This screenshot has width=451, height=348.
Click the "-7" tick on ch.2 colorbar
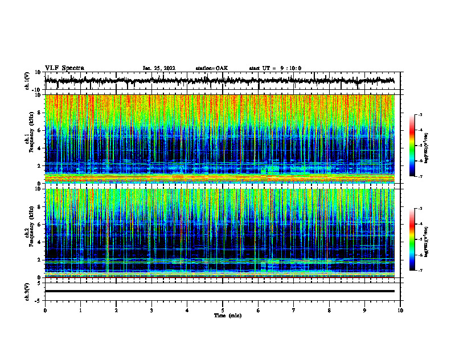420,271
